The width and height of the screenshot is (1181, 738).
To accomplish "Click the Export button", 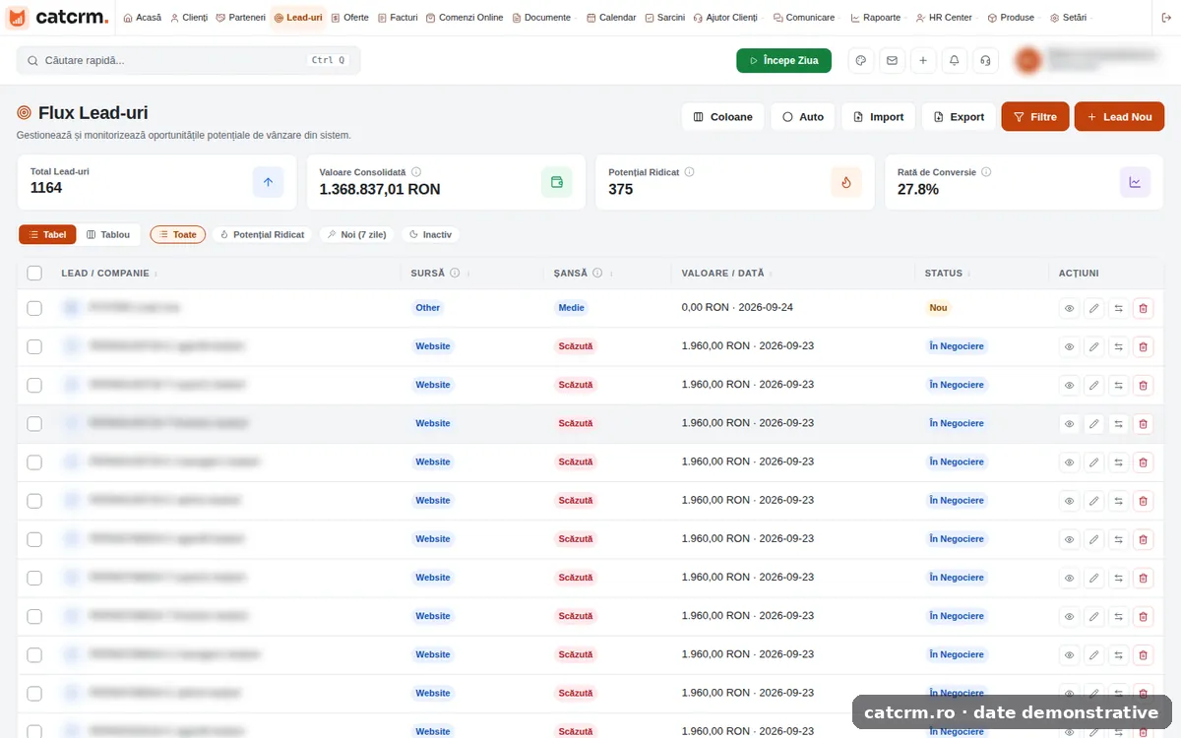I will point(959,116).
